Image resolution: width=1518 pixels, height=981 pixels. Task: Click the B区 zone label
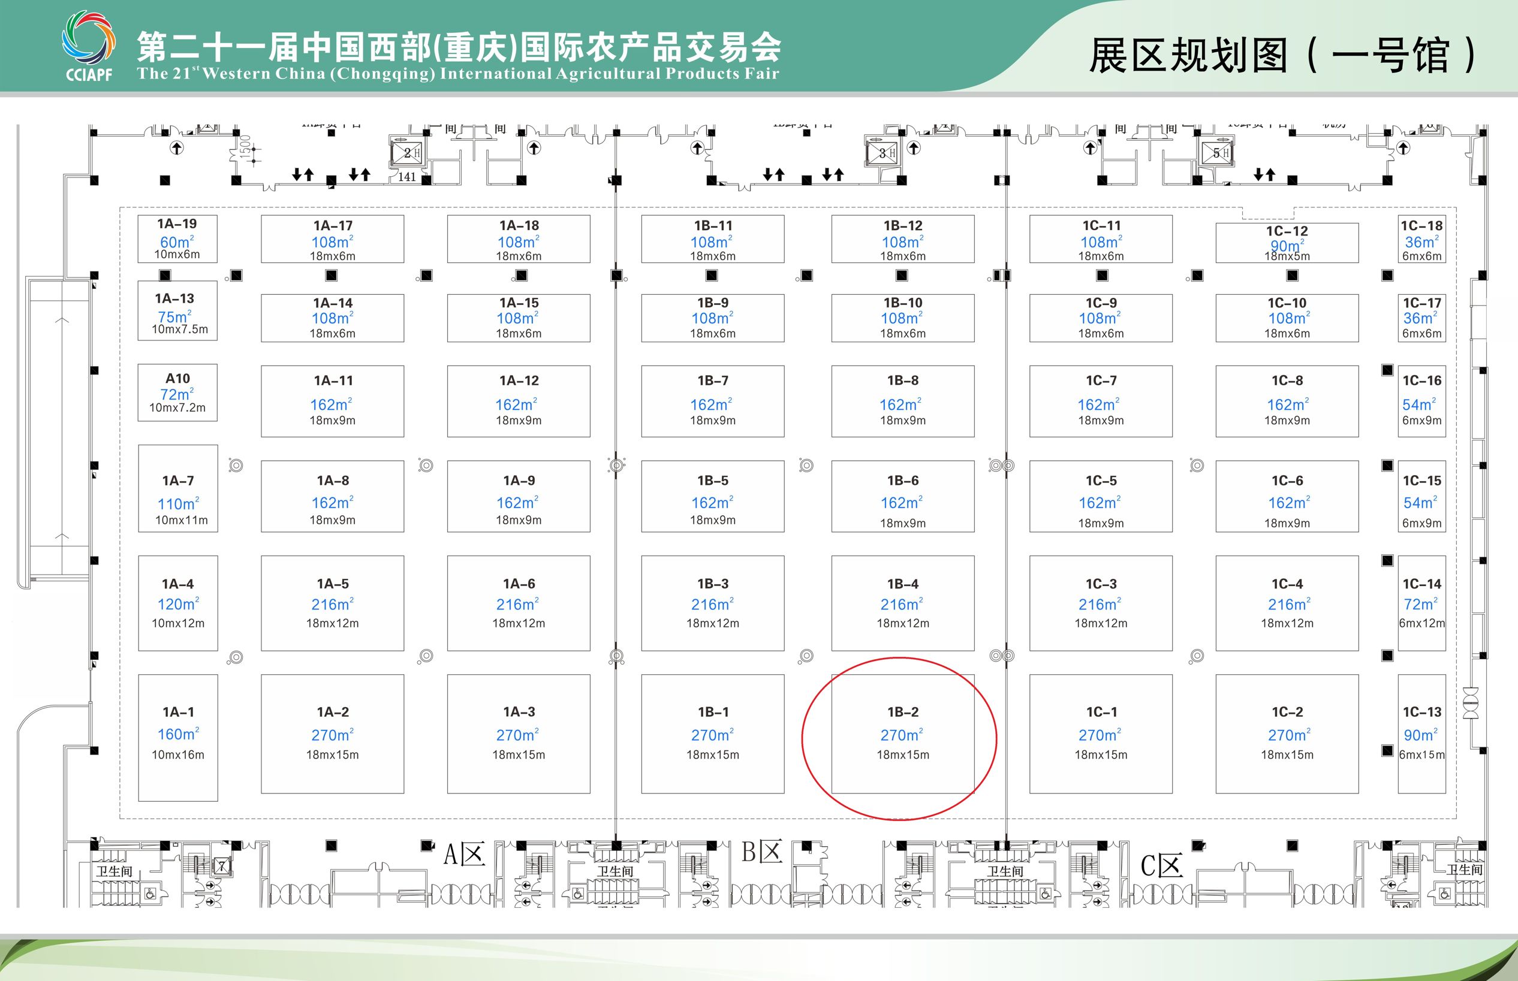point(762,852)
